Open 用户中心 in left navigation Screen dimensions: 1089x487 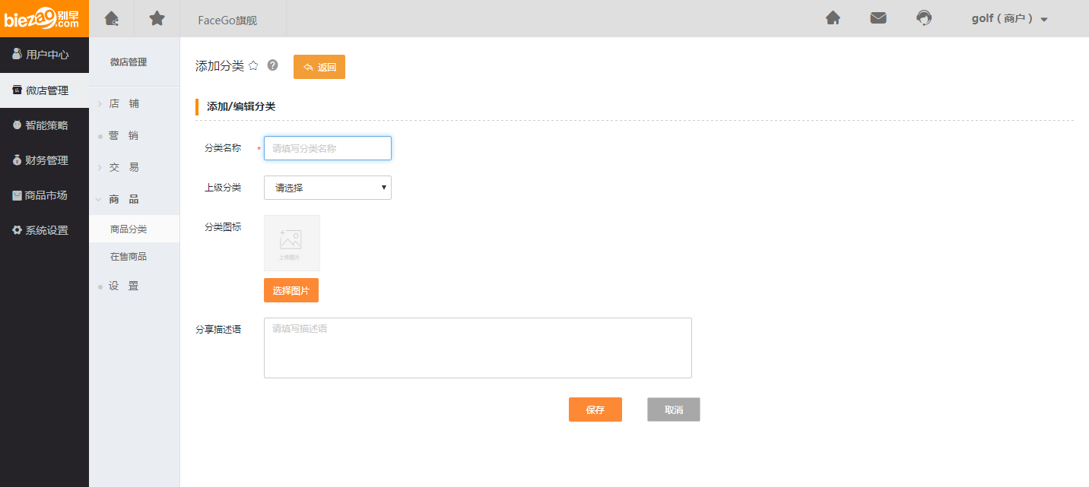point(44,55)
